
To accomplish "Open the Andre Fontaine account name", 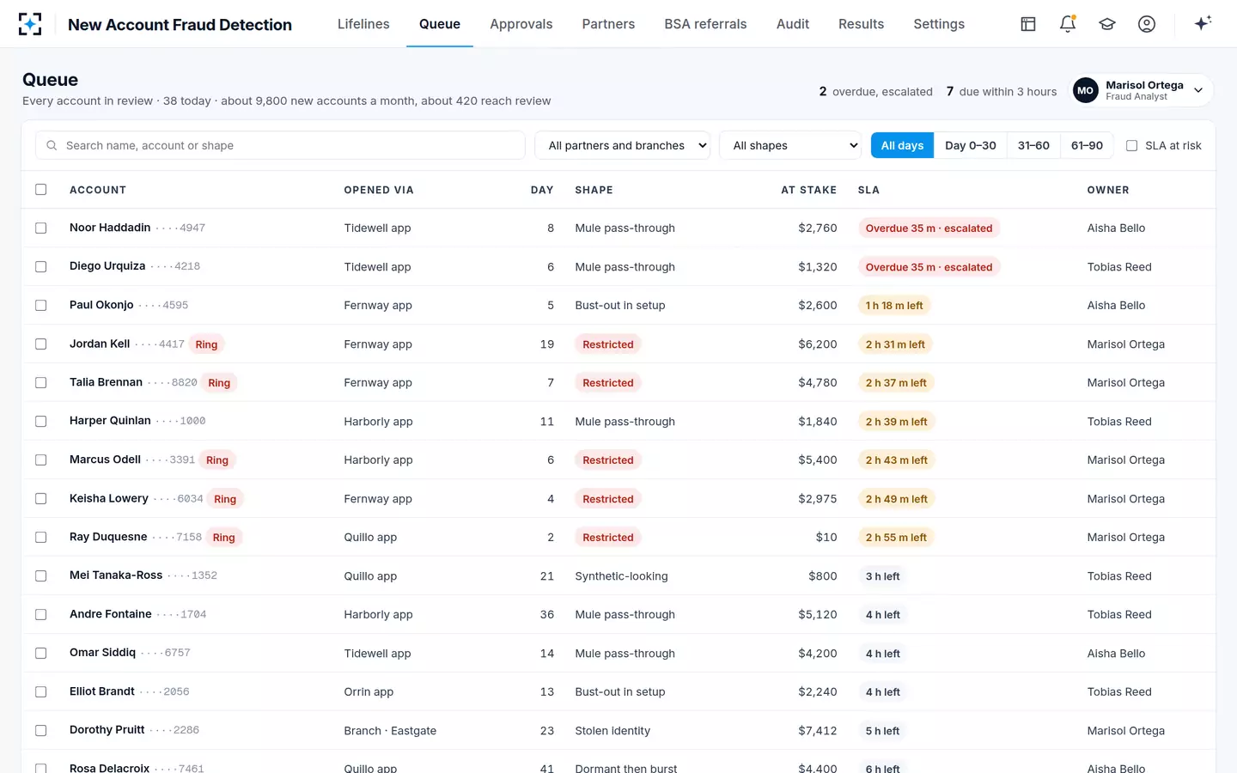I will click(111, 614).
